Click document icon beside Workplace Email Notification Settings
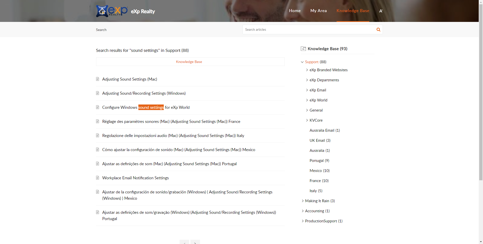The image size is (483, 244). pos(98,178)
